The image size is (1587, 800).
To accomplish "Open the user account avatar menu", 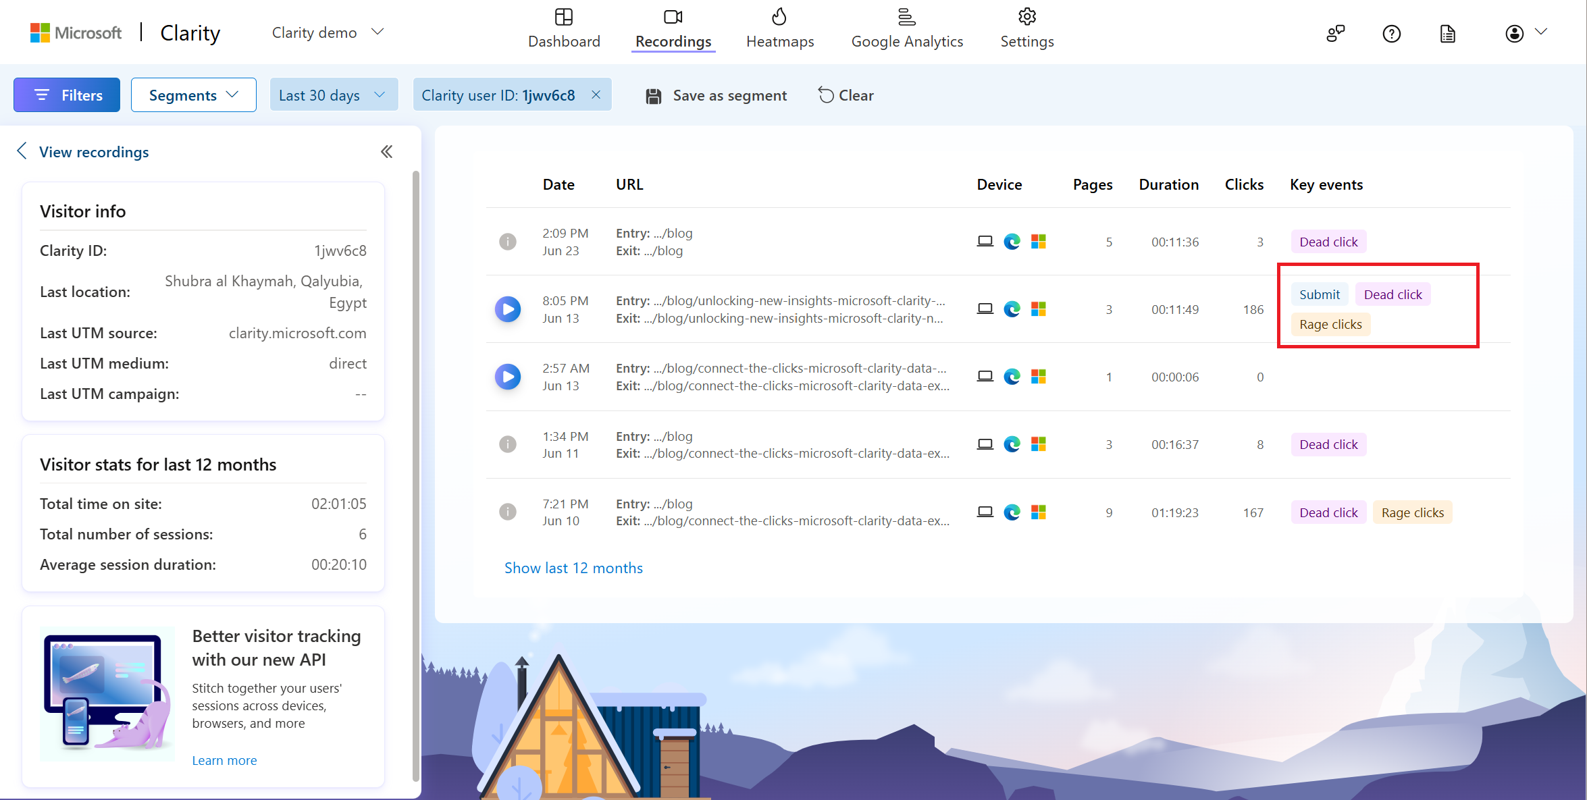I will point(1514,33).
